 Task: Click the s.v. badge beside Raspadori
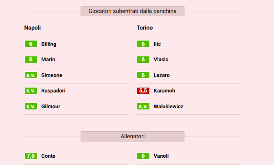click(31, 91)
